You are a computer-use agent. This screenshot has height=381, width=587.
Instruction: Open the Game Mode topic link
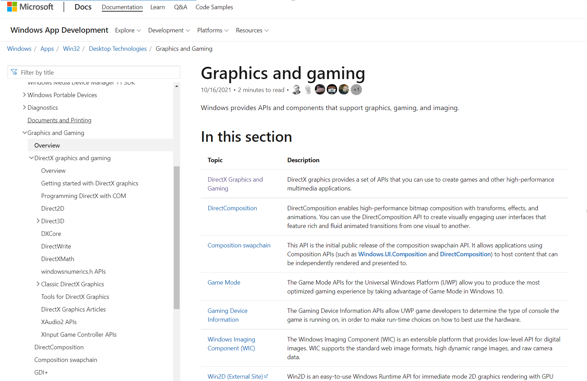[x=224, y=283]
